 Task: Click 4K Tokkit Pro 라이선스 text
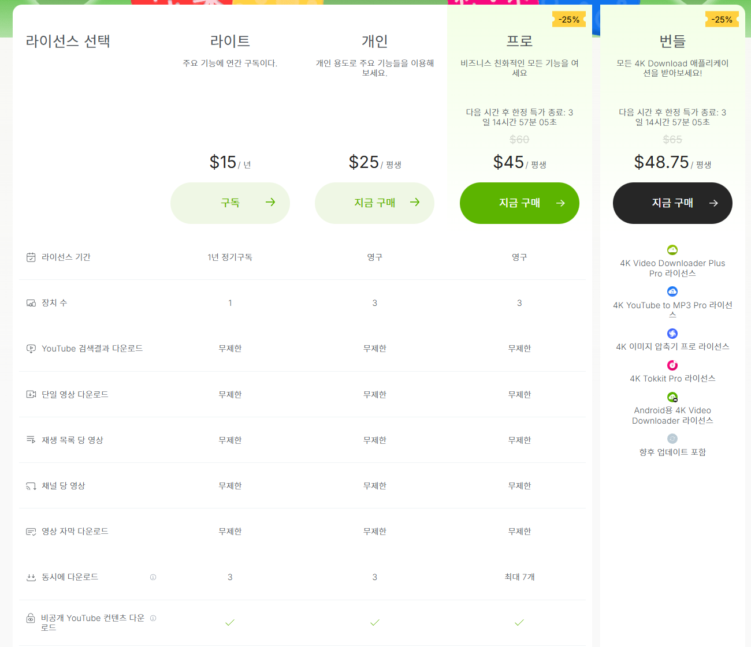point(672,379)
